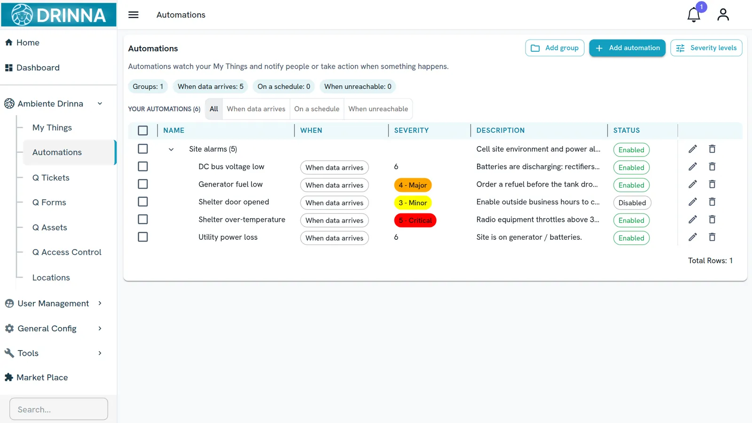Expand the Tools menu
This screenshot has width=752, height=423.
click(100, 353)
